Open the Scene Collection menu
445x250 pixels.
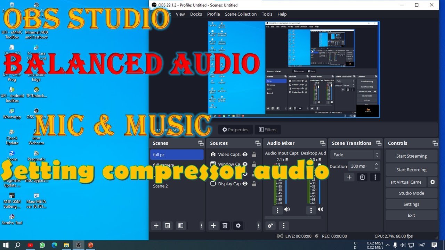[x=241, y=14]
